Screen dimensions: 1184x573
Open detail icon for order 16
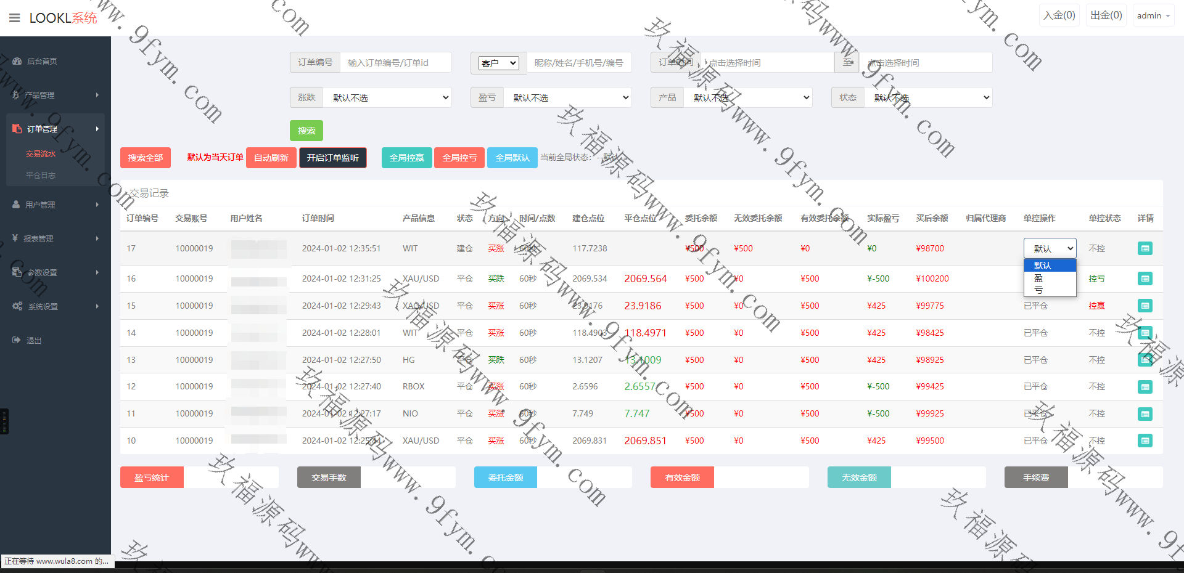click(x=1145, y=278)
